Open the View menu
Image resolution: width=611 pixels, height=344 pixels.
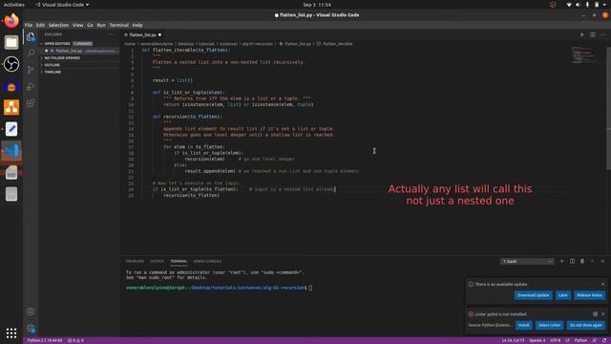(78, 25)
